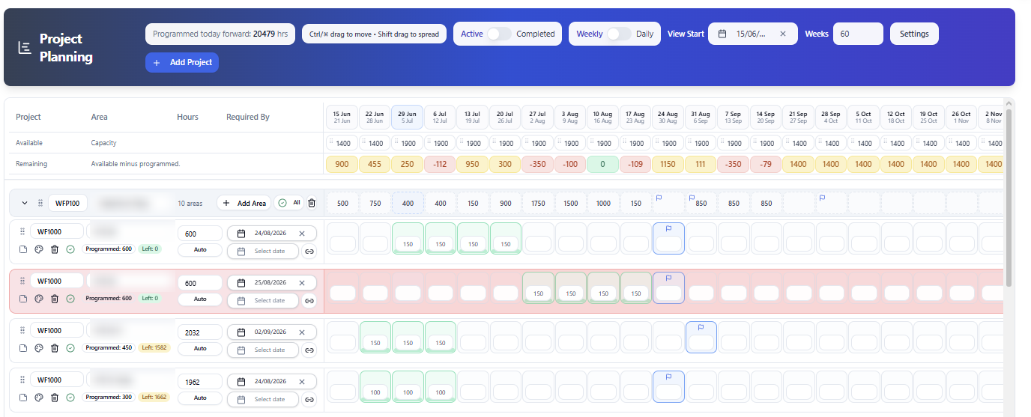The image size is (1031, 417).
Task: Toggle Auto on the 2032 hours row
Action: (200, 348)
